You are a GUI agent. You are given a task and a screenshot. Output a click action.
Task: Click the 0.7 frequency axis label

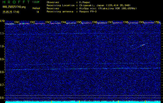[x=2, y=85]
